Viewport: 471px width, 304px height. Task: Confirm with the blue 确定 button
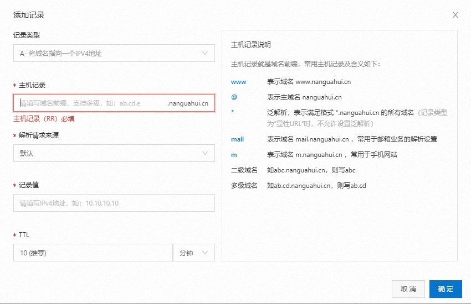446,289
